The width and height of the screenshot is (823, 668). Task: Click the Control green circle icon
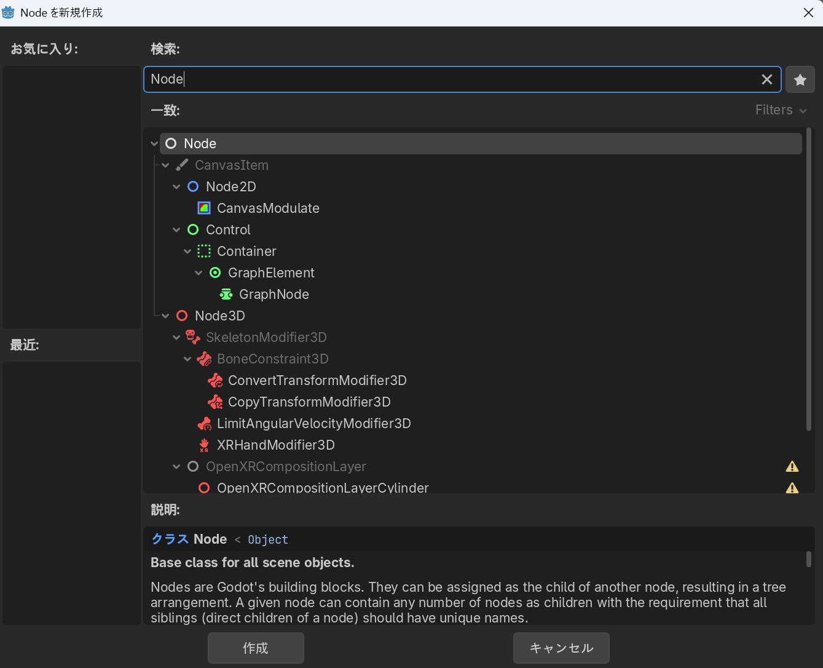pos(193,229)
